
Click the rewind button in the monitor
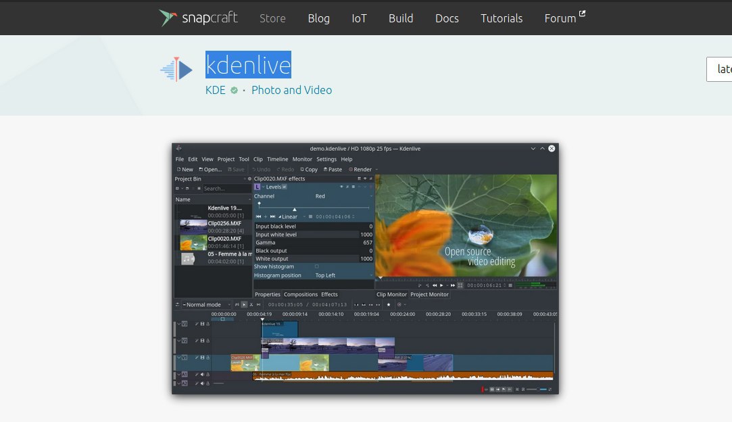(x=435, y=285)
